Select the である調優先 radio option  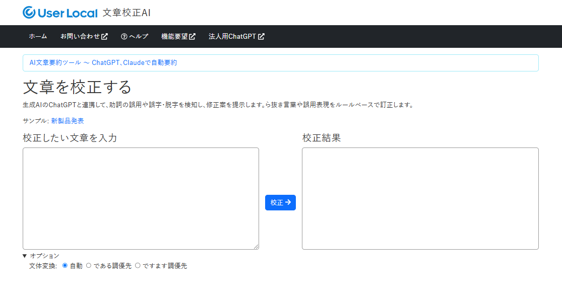(x=89, y=266)
